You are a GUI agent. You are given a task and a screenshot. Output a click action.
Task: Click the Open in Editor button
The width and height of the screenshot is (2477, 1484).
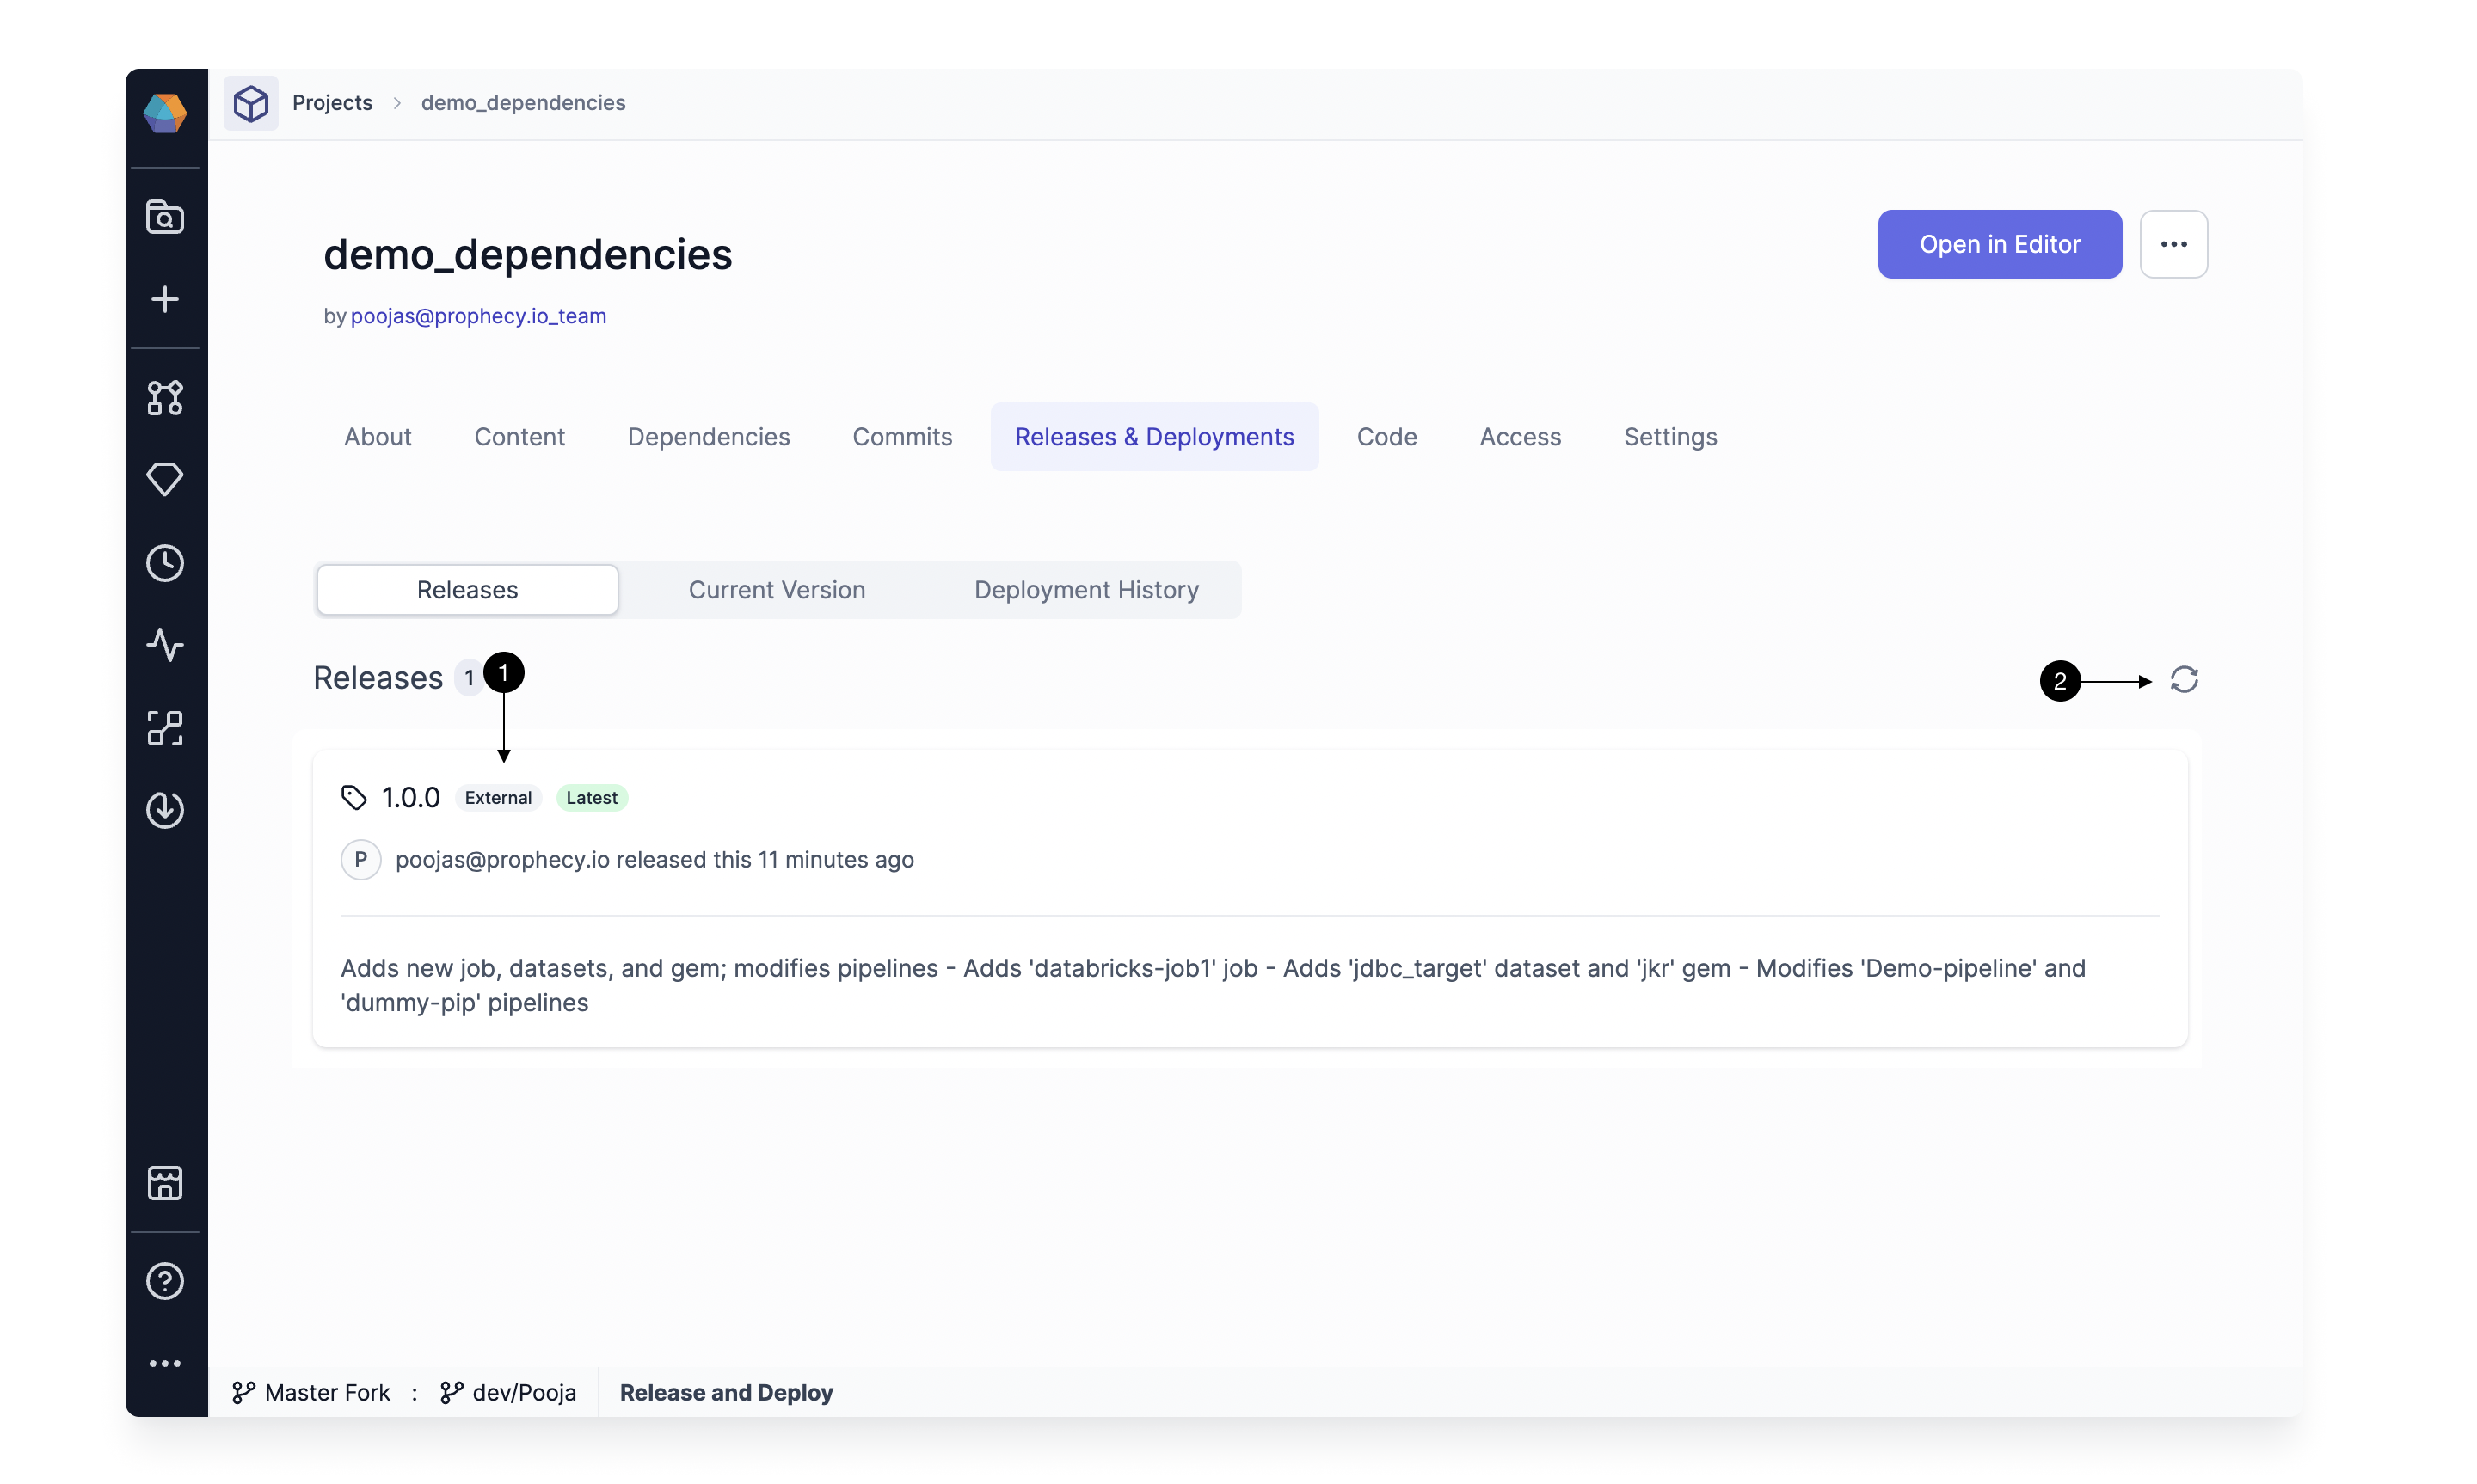click(x=2000, y=244)
